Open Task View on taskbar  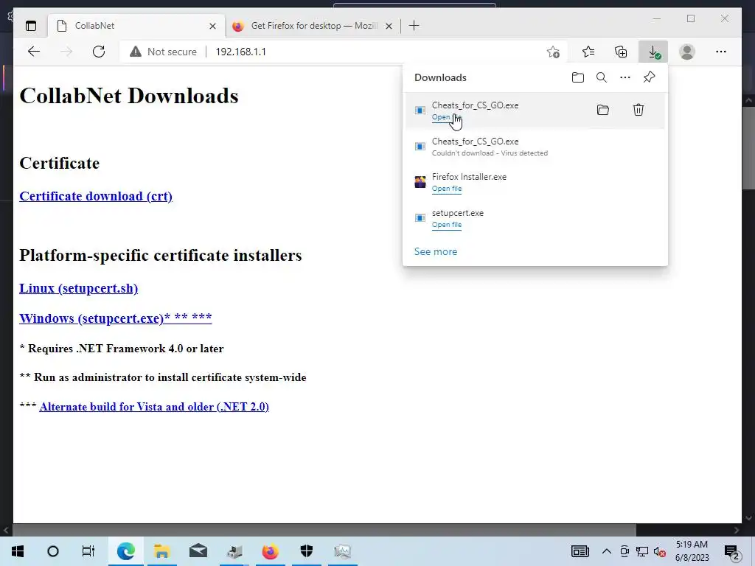88,551
